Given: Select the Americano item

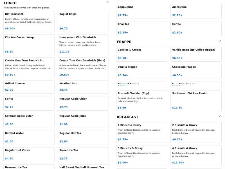Looking at the screenshot, I should click(x=196, y=11).
